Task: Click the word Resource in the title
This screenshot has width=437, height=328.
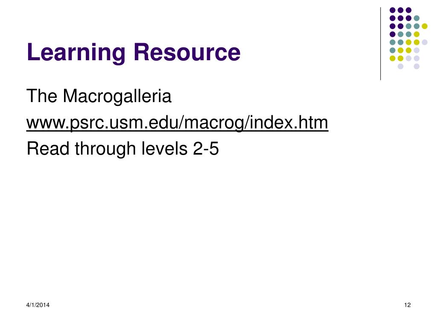Action: pyautogui.click(x=187, y=52)
